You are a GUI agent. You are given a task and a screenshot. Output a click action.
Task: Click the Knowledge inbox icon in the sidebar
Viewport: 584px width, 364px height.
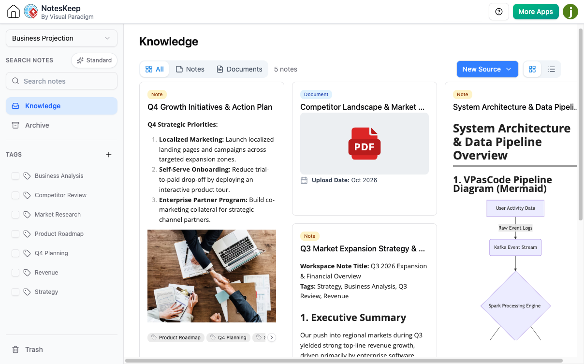click(15, 106)
